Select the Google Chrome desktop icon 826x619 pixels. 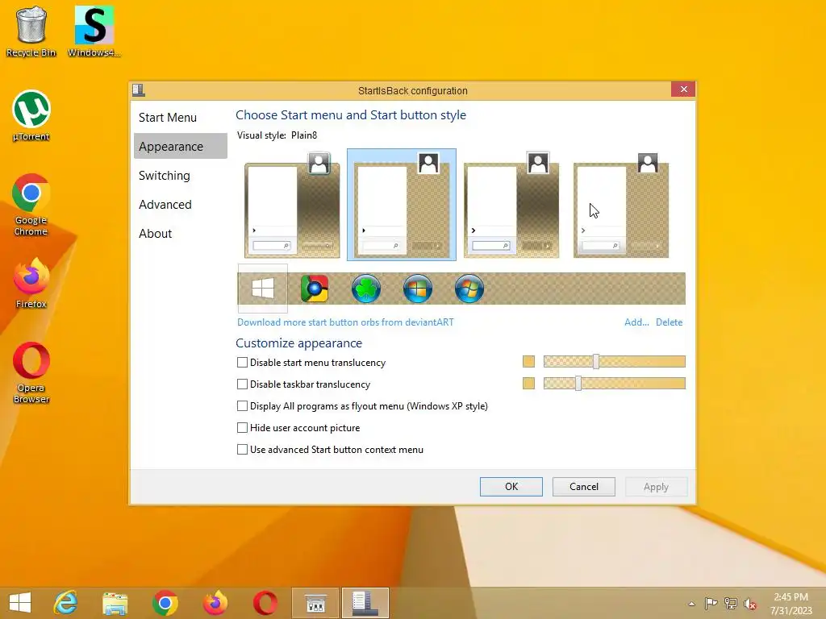(31, 205)
